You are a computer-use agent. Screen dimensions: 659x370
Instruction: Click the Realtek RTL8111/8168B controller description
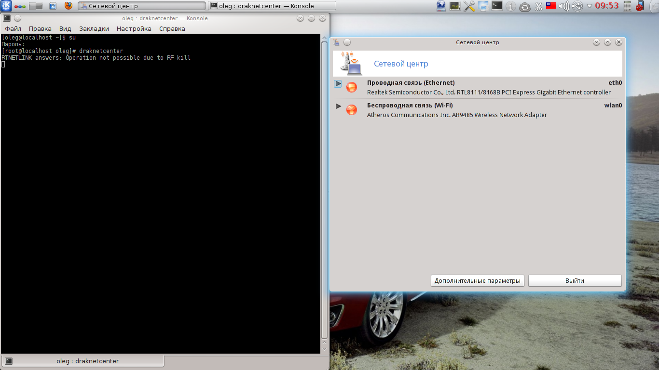[489, 92]
